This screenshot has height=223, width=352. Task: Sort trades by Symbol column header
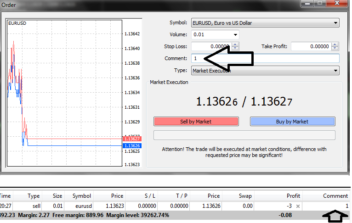81,196
